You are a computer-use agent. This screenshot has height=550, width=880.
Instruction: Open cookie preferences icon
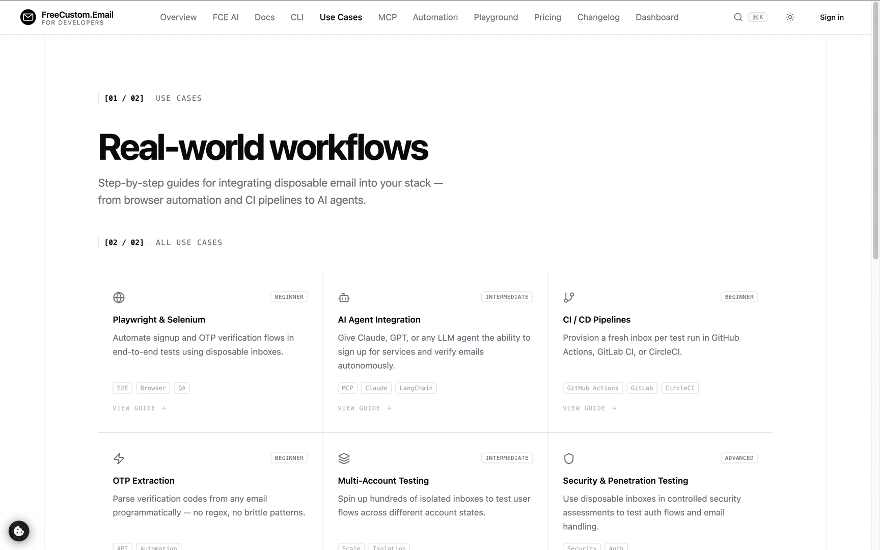point(19,531)
